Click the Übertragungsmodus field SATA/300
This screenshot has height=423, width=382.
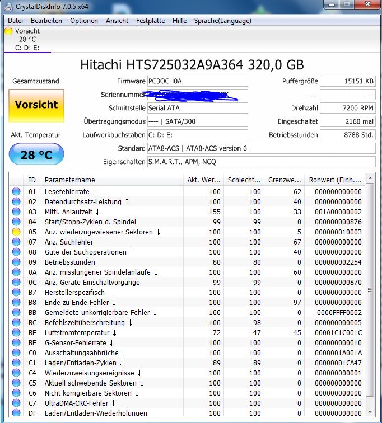point(197,121)
